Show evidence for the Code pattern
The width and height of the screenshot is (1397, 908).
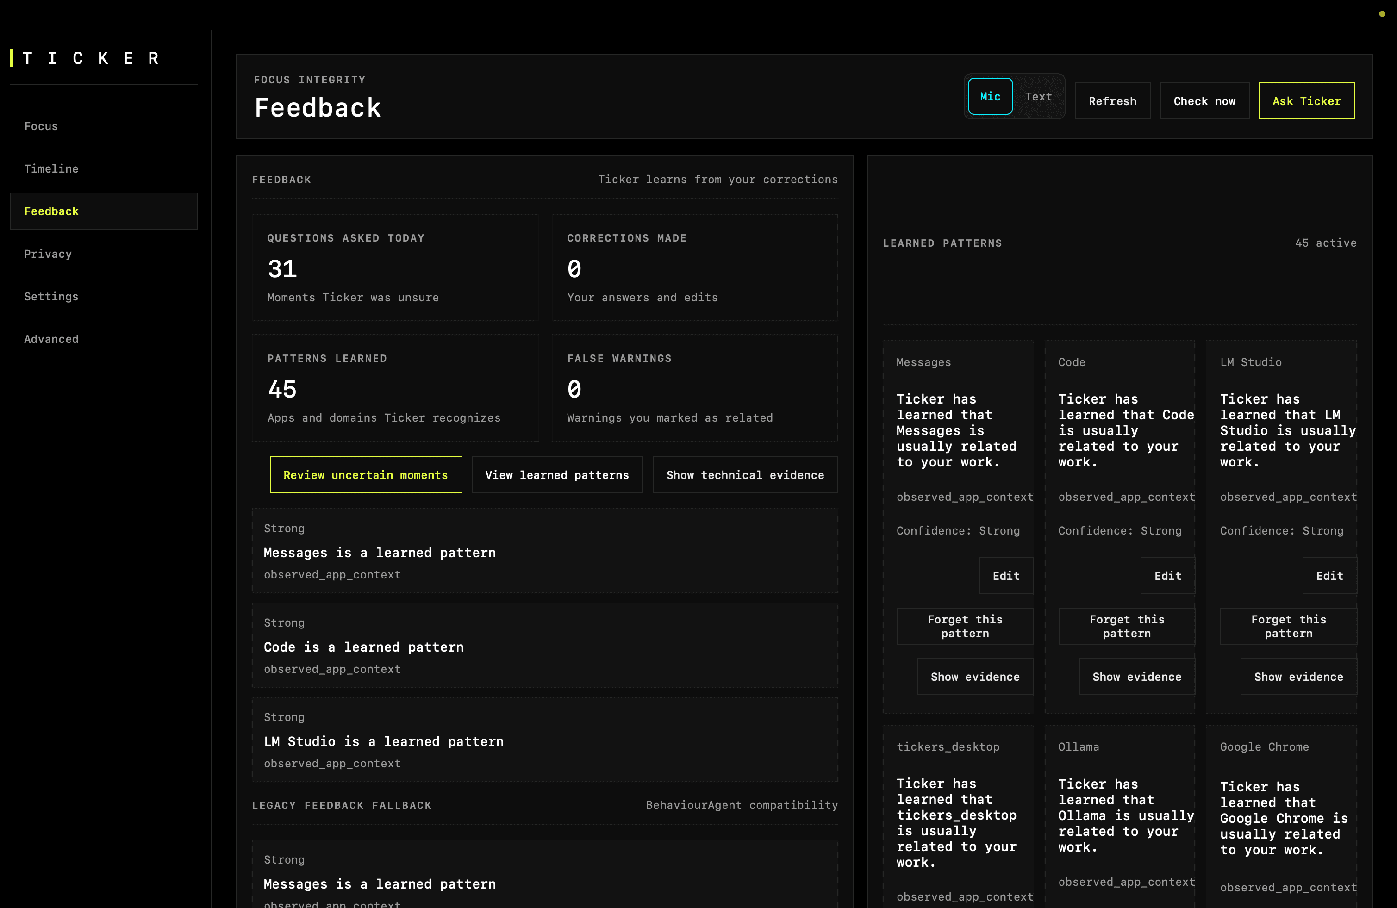pyautogui.click(x=1137, y=677)
